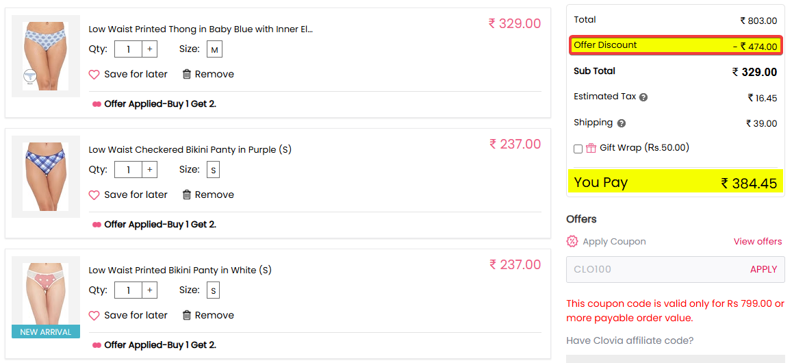Open the Baby Blue Thong product thumbnail

46,56
